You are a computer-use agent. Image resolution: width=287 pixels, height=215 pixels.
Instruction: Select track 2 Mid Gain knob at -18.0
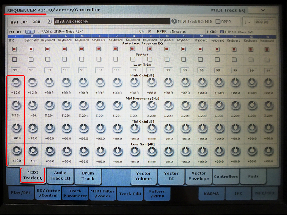coord(33,128)
